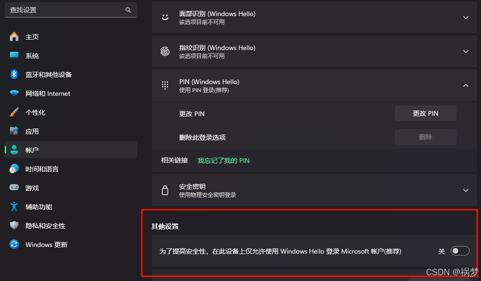Expand the 安全密钥 section chevron

pyautogui.click(x=466, y=190)
